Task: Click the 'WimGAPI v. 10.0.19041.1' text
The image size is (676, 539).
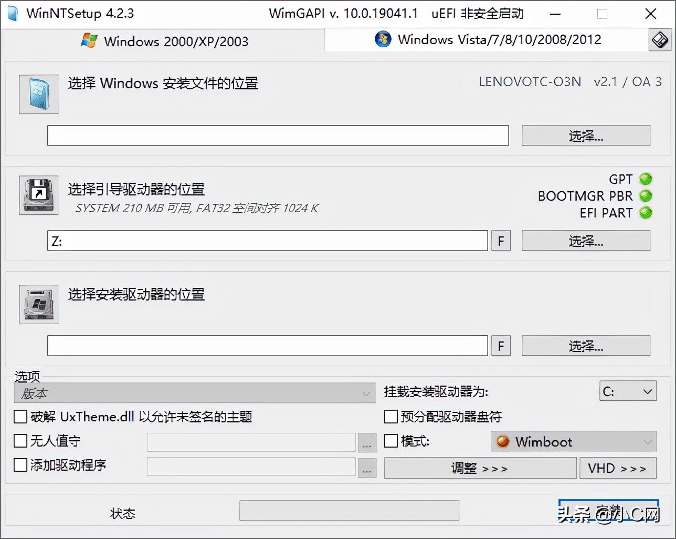Action: pyautogui.click(x=343, y=14)
